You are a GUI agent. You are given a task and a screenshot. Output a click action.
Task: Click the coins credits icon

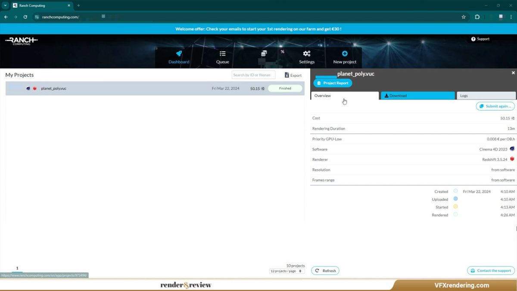[264, 53]
